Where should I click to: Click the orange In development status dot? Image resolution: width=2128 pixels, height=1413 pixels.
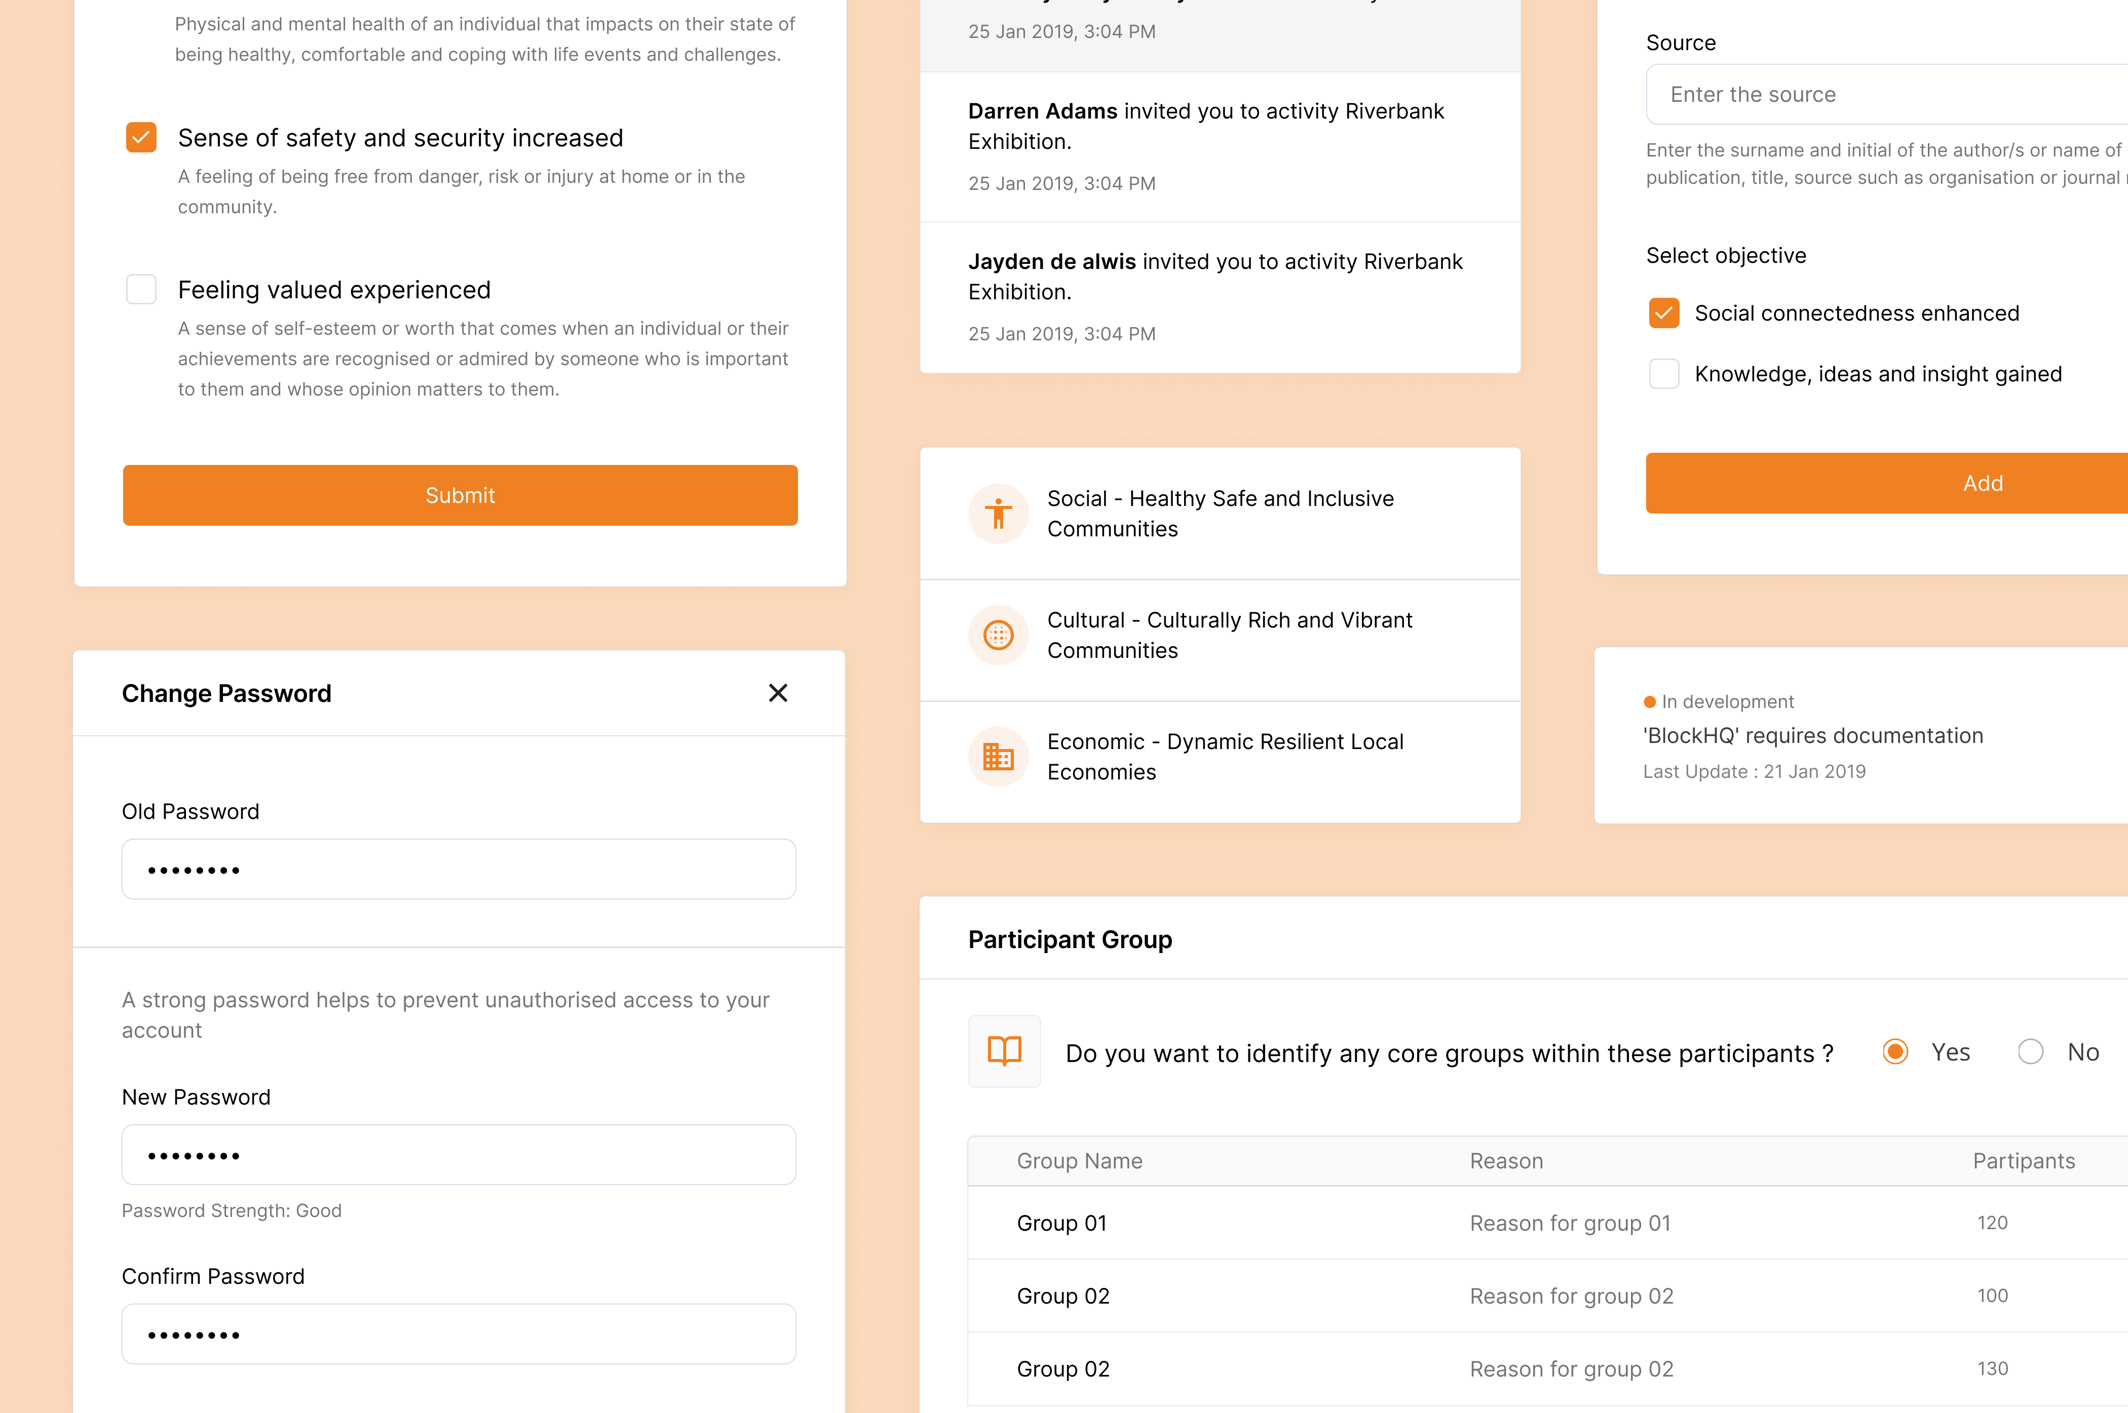tap(1649, 702)
